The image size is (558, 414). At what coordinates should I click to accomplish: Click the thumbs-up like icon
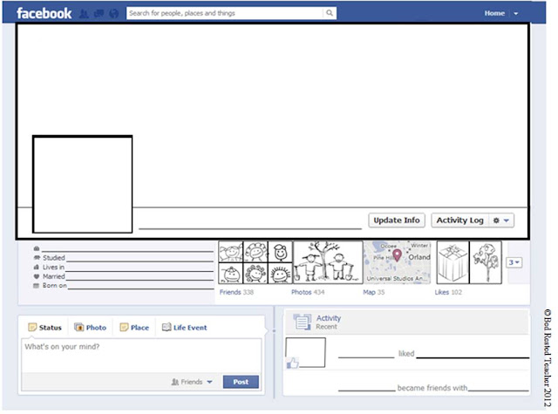293,363
